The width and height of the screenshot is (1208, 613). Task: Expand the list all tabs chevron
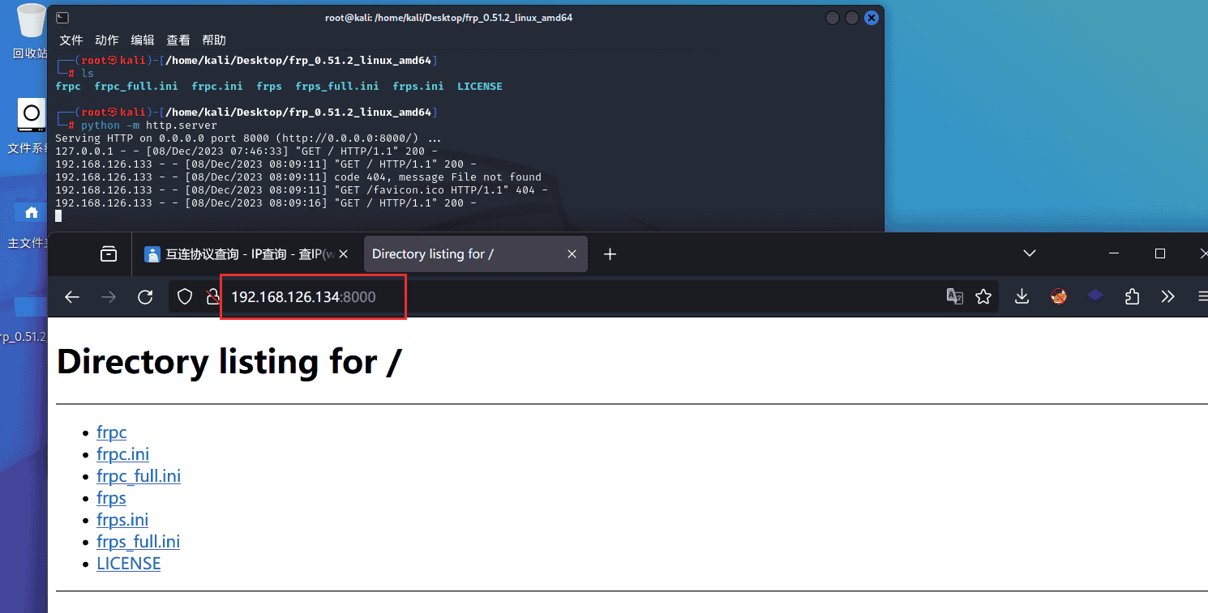pyautogui.click(x=1030, y=254)
